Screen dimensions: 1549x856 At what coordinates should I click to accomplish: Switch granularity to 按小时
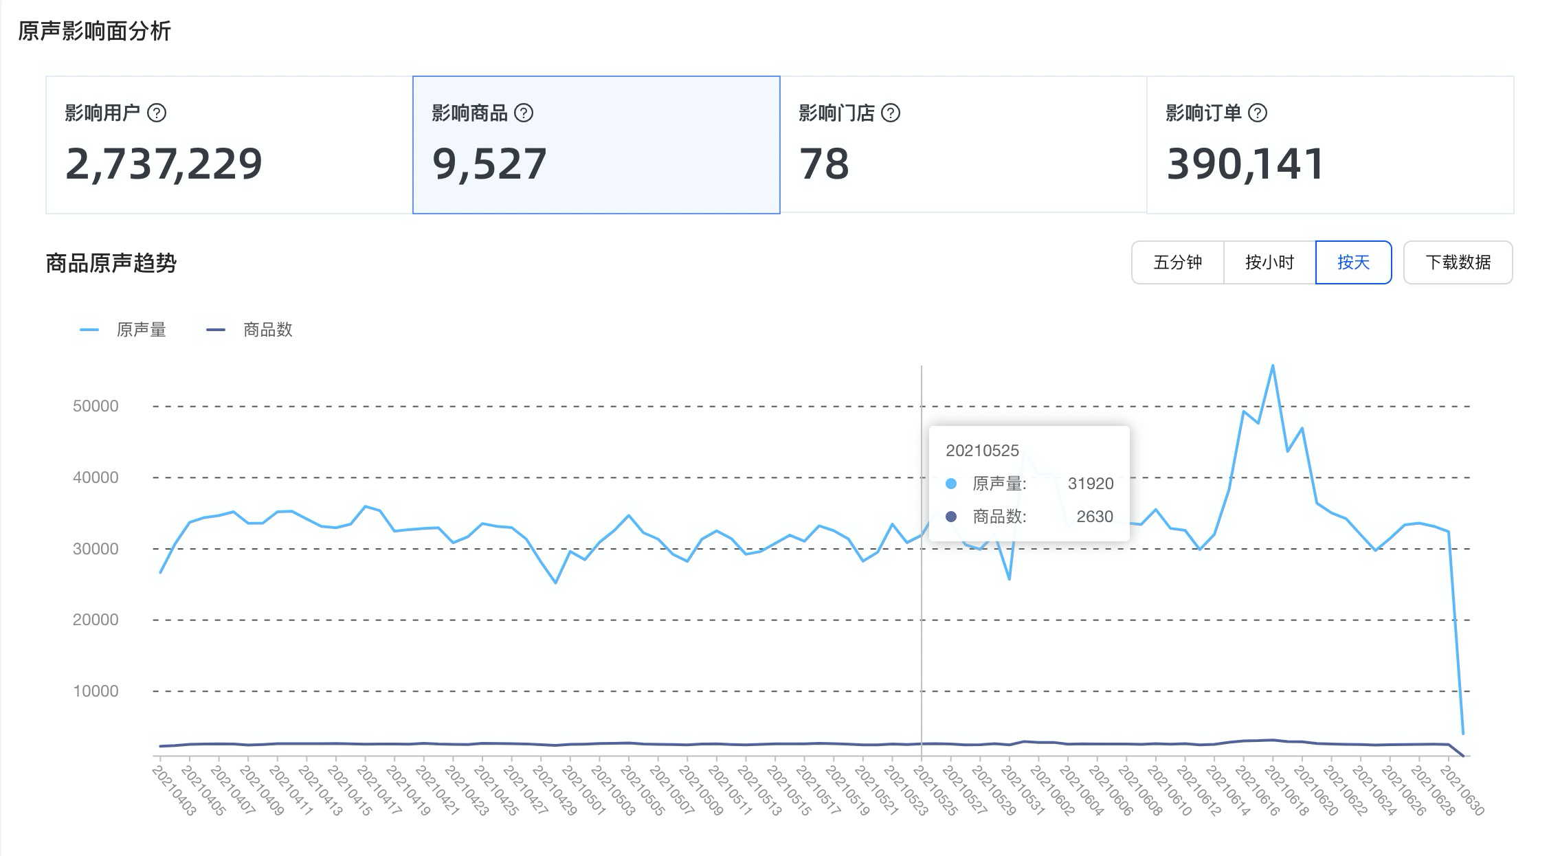[x=1269, y=262]
